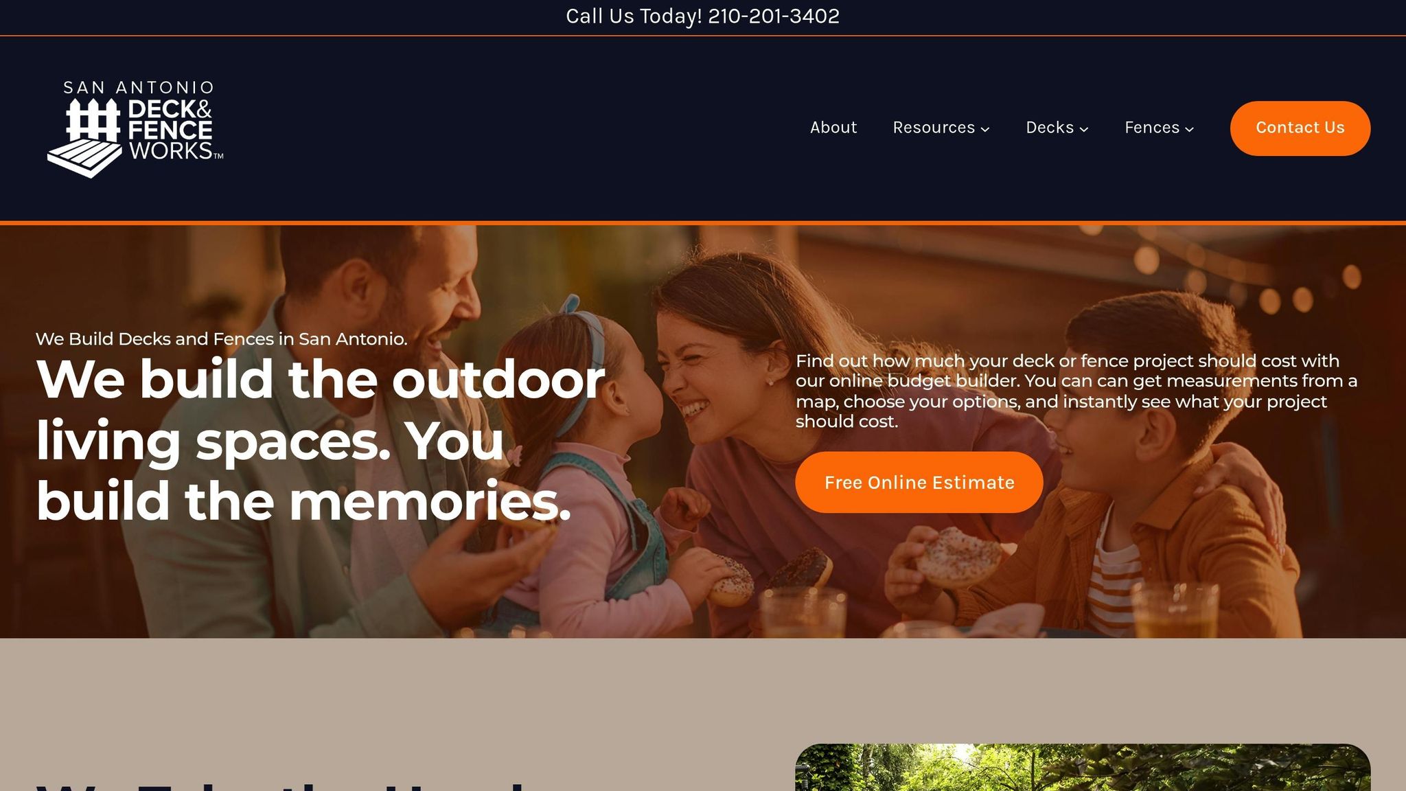Expand the Fences dropdown chevron
This screenshot has height=791, width=1406.
tap(1189, 129)
